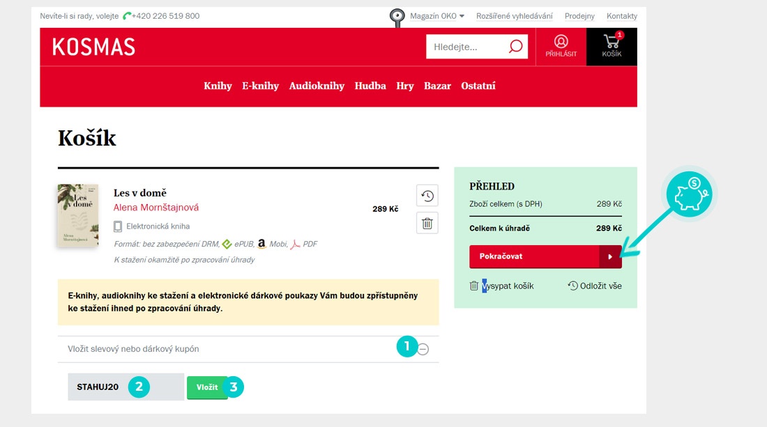Click the KOSMAS logo
This screenshot has height=427, width=767.
point(93,47)
